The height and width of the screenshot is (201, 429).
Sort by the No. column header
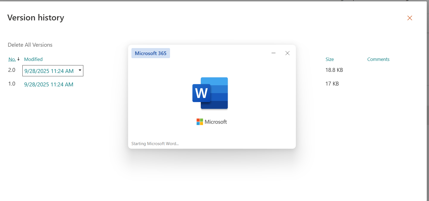[12, 59]
